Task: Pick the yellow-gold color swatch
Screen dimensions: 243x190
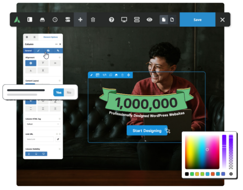Action: 197,174
